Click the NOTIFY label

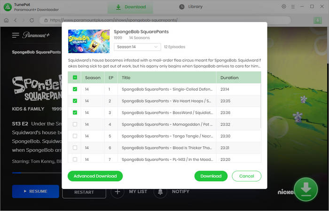pyautogui.click(x=180, y=191)
